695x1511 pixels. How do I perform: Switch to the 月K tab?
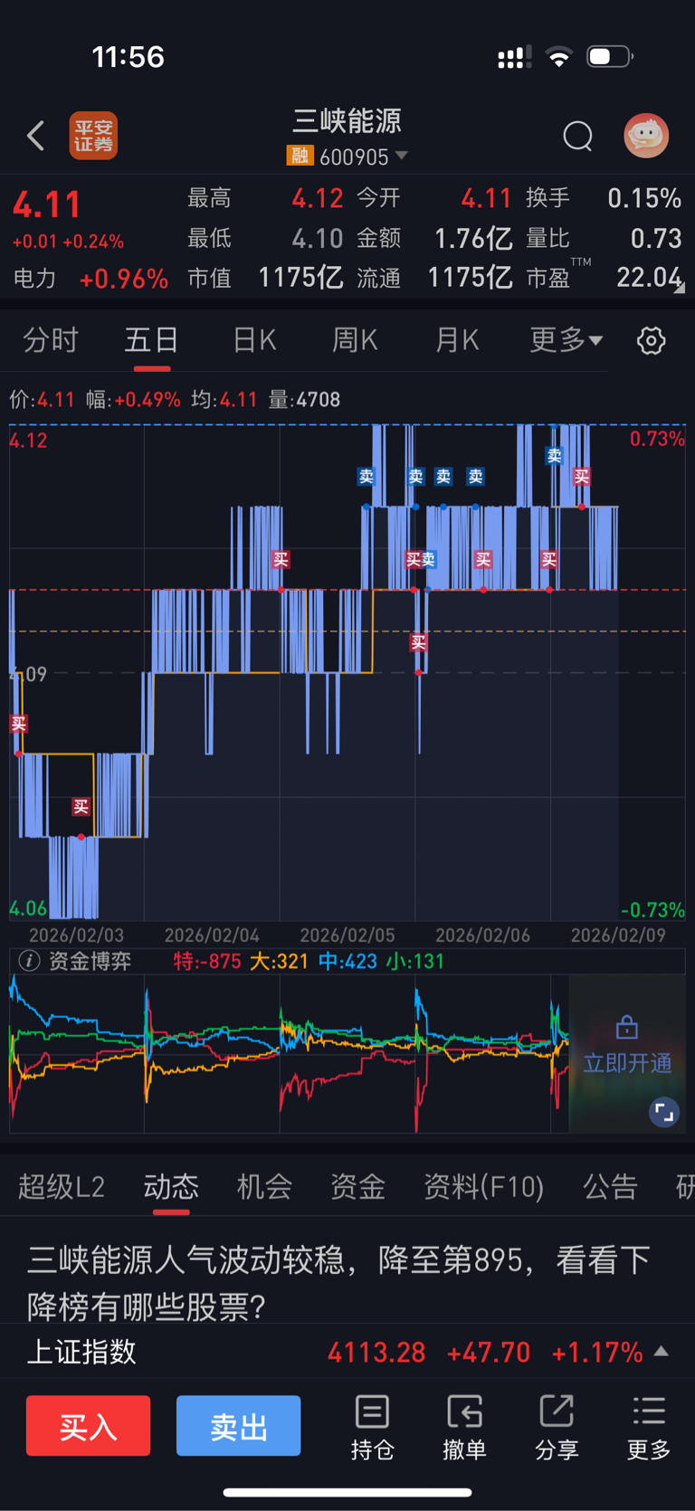coord(457,340)
